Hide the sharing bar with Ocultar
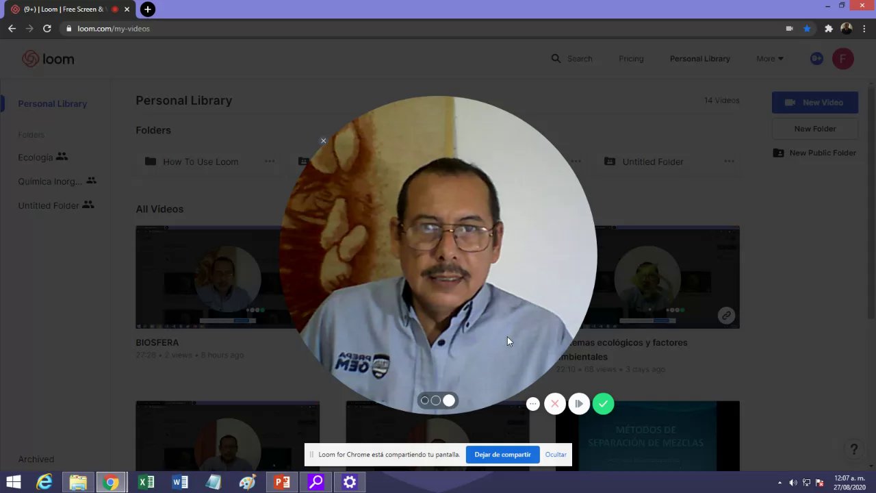The width and height of the screenshot is (876, 493). click(556, 455)
